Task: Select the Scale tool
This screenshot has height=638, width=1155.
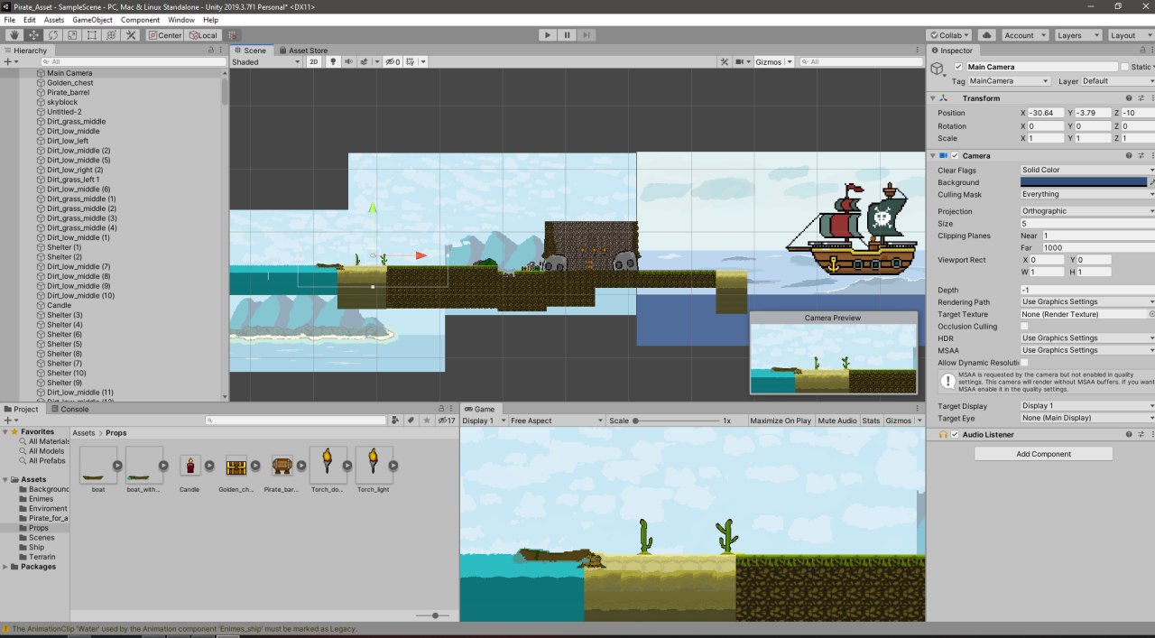Action: pyautogui.click(x=72, y=35)
